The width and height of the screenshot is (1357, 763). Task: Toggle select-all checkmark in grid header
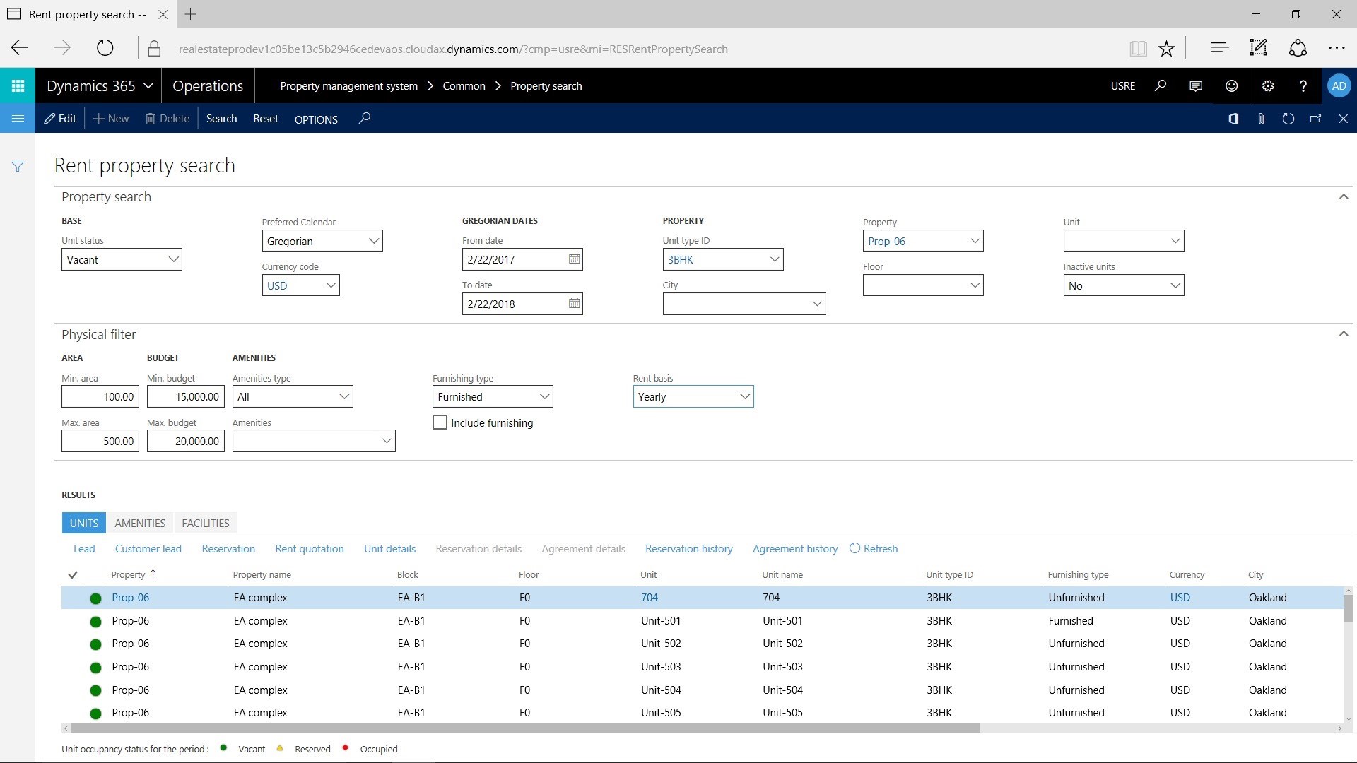click(73, 575)
